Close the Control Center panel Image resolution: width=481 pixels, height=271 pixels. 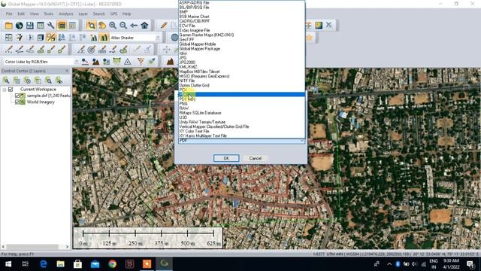click(x=67, y=71)
